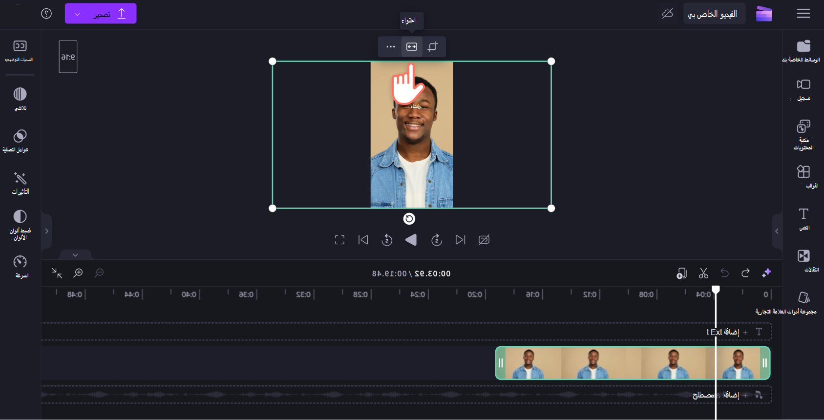Open the Speed السرعة panel
824x420 pixels.
click(x=20, y=267)
